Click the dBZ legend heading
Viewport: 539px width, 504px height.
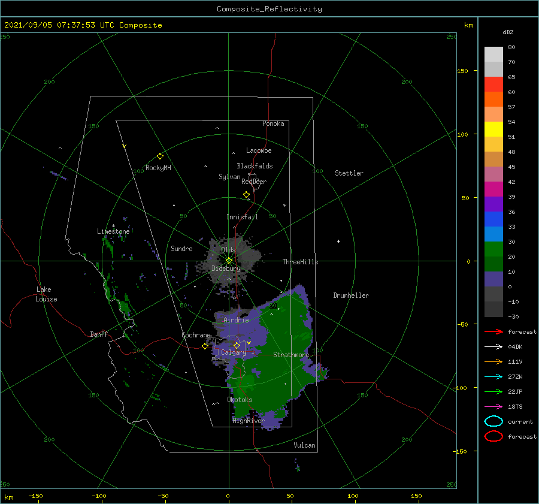pyautogui.click(x=508, y=32)
